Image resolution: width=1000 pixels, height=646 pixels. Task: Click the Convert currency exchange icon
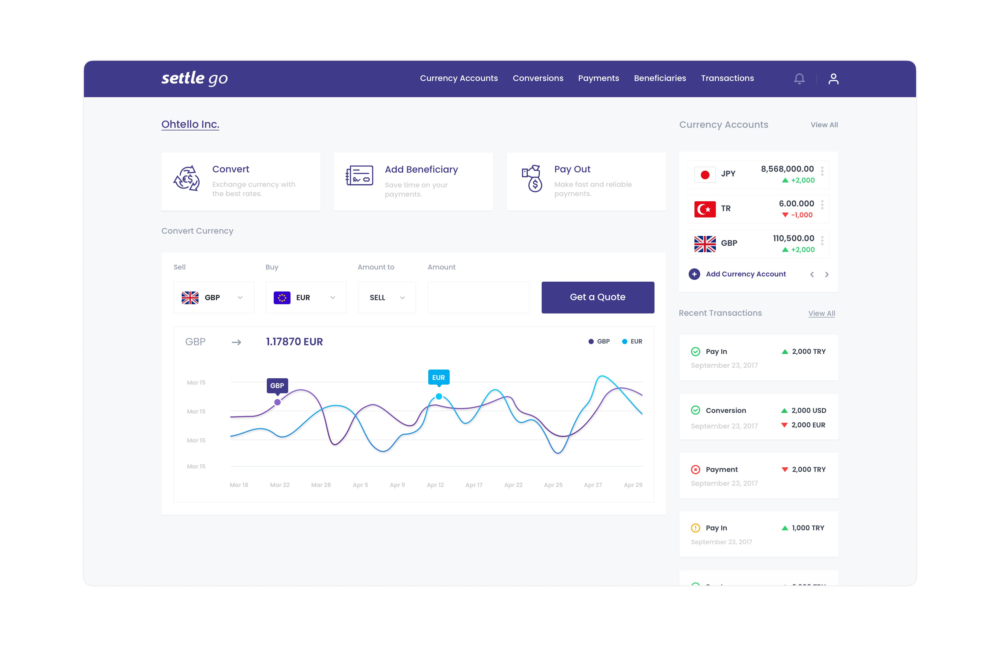tap(187, 178)
